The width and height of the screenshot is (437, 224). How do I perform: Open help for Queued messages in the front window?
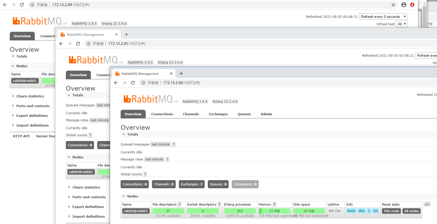[174, 144]
